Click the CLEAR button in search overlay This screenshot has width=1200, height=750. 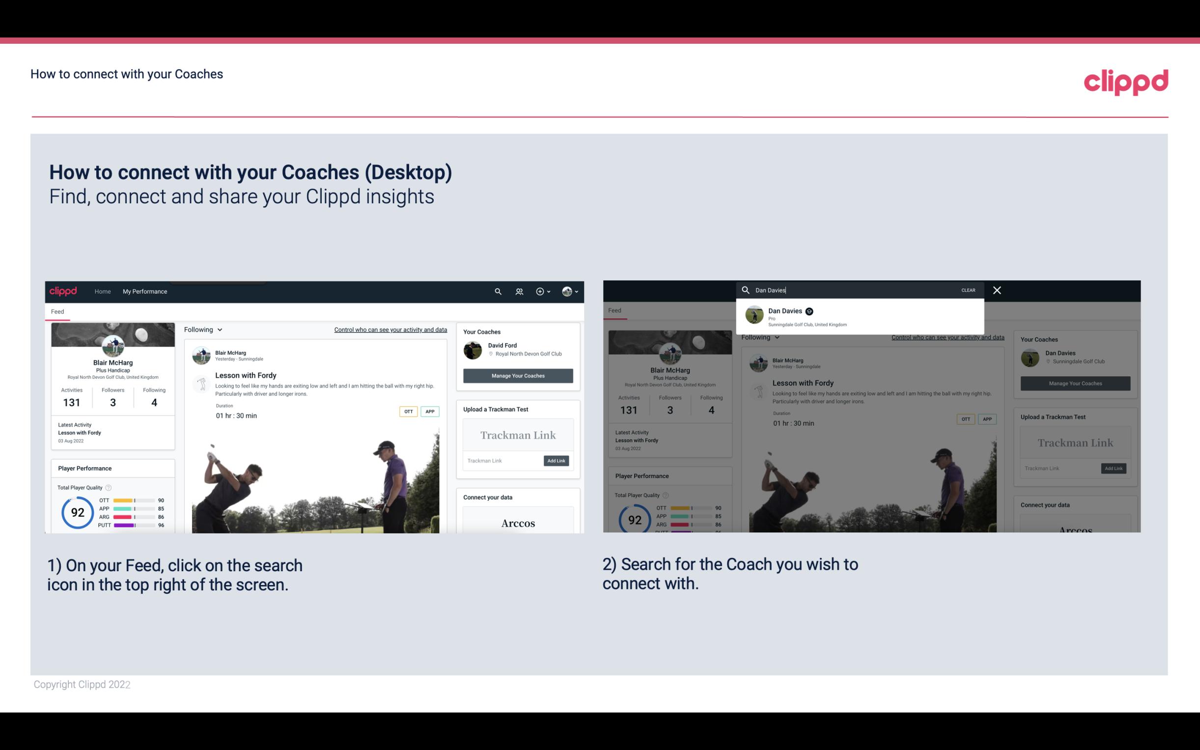968,289
